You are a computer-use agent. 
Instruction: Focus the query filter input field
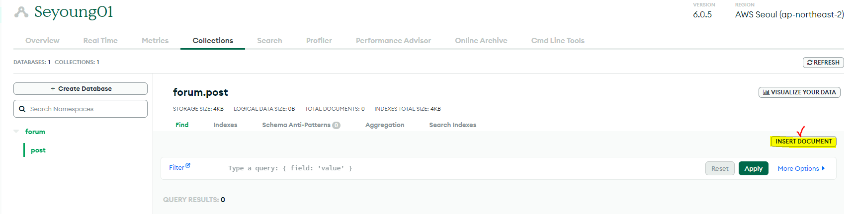[x=462, y=168]
